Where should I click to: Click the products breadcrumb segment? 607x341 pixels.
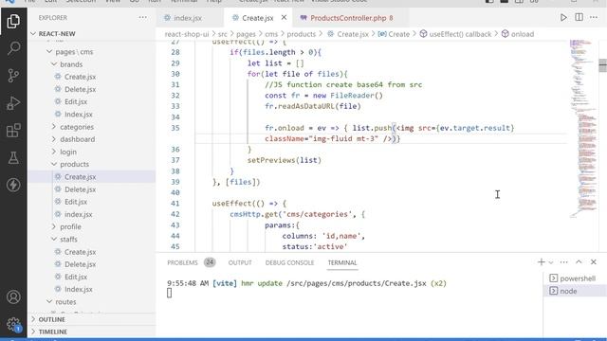(x=302, y=34)
